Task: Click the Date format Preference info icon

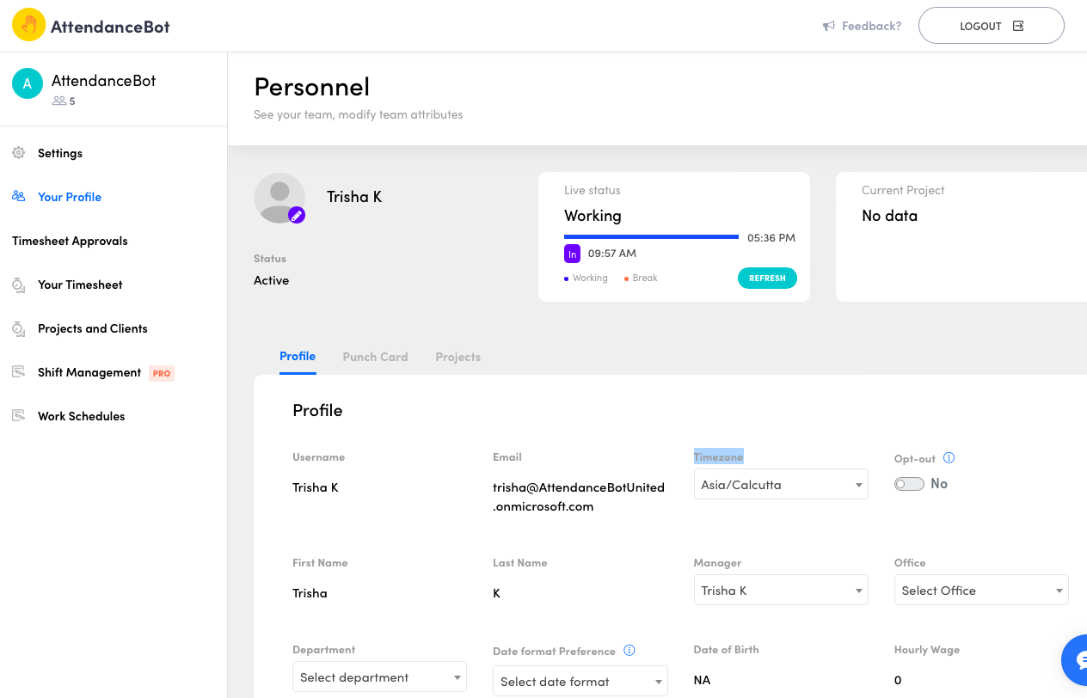Action: coord(629,651)
